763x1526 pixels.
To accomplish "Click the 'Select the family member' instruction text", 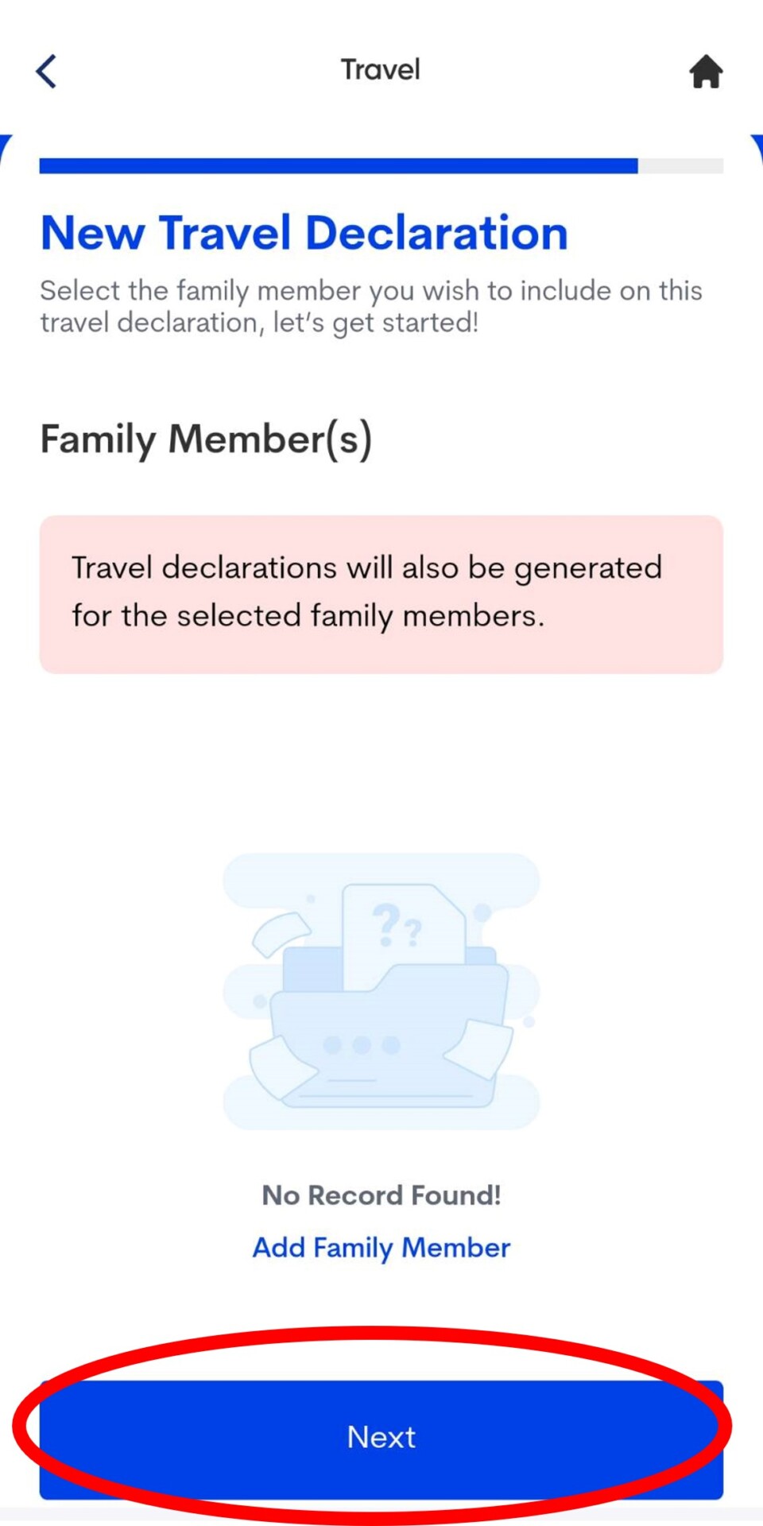I will click(x=371, y=291).
